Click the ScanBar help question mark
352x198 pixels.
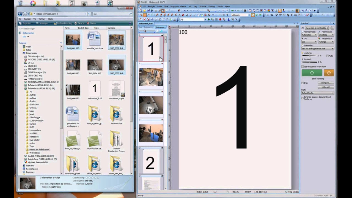[x=331, y=23]
